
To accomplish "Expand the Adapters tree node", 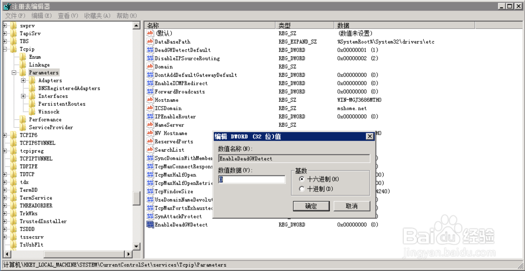I will click(x=24, y=80).
